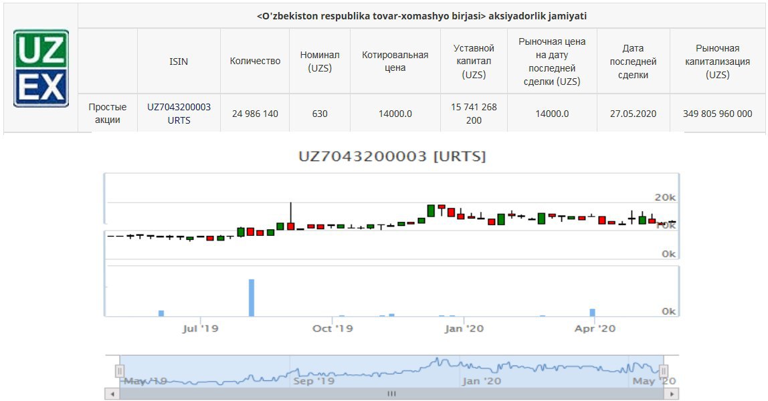768x401 pixels.
Task: Click the company name heading 'O'zbekiston respublika tovar-xomashyo birjasi'
Action: coord(421,16)
